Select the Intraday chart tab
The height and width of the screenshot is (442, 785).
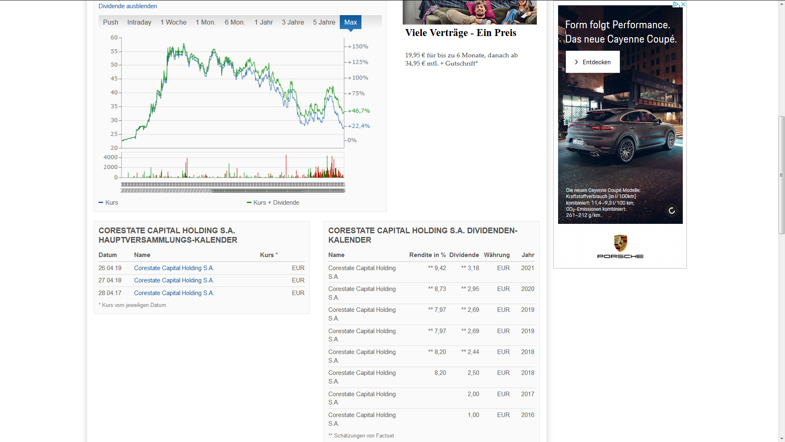tap(139, 22)
